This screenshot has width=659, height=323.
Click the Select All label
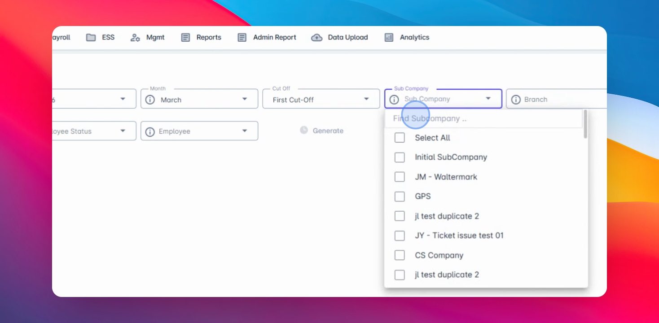(x=432, y=138)
